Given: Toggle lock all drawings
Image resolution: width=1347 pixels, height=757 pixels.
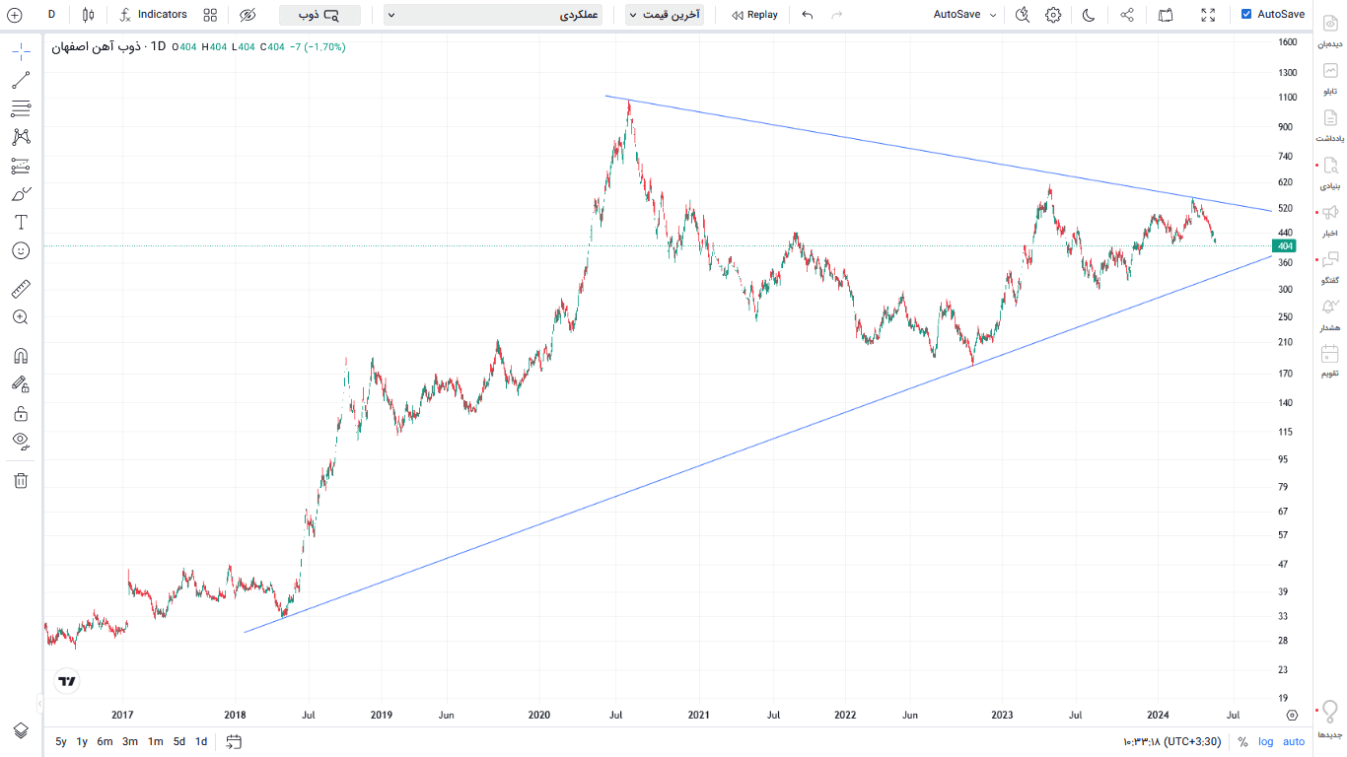Looking at the screenshot, I should pyautogui.click(x=21, y=413).
